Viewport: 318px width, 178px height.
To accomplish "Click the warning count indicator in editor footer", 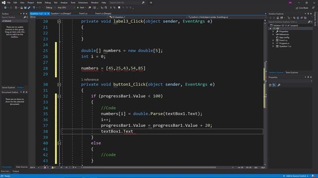I will (54, 167).
